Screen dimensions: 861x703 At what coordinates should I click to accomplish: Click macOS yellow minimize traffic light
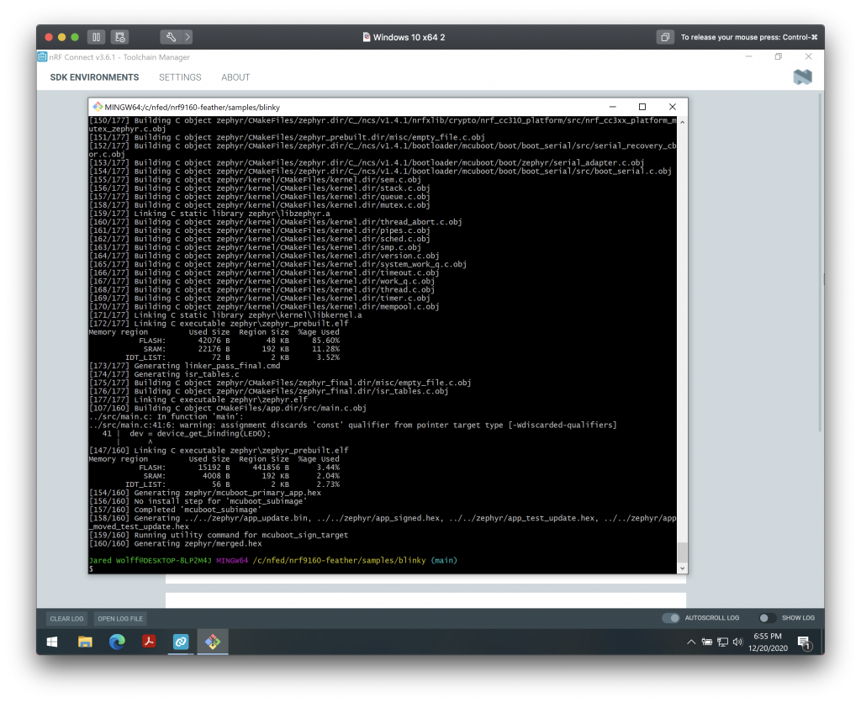61,37
